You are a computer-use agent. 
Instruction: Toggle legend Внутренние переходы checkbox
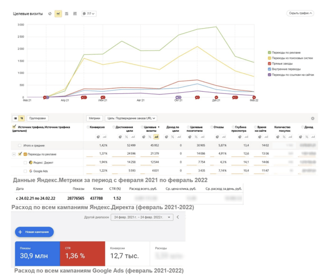(x=269, y=69)
